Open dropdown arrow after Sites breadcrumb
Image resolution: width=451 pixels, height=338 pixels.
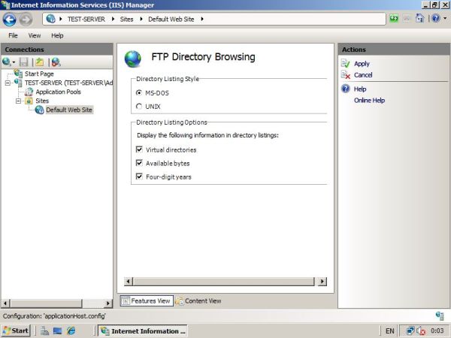pos(141,19)
